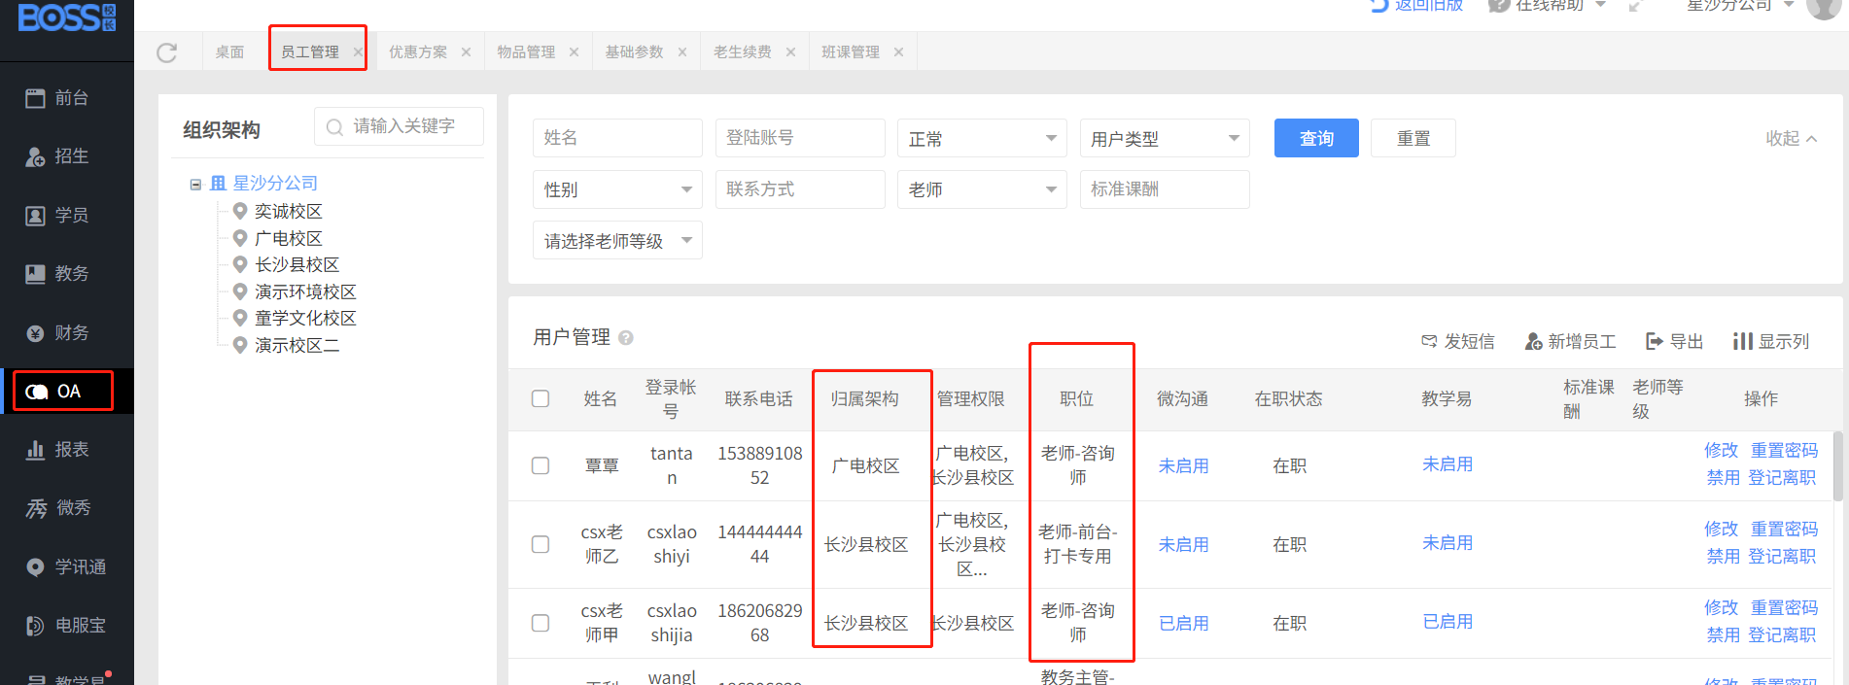Click the blue 查询 button
Screen dimensions: 1849x685
click(1316, 138)
